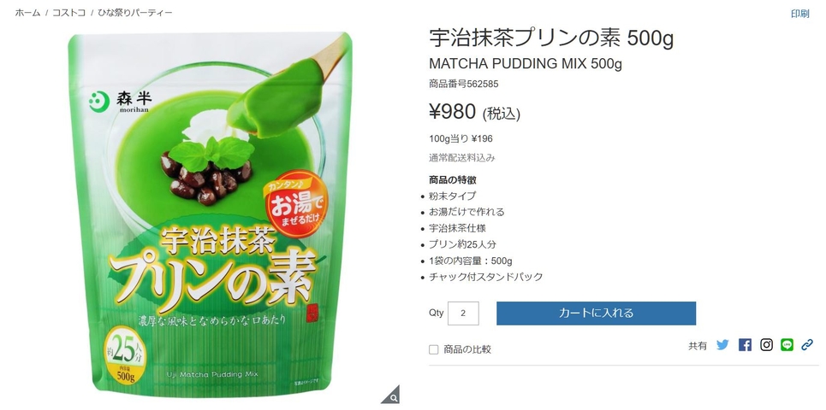
Task: Open the ひな祭りパーティー breadcrumb
Action: 135,13
